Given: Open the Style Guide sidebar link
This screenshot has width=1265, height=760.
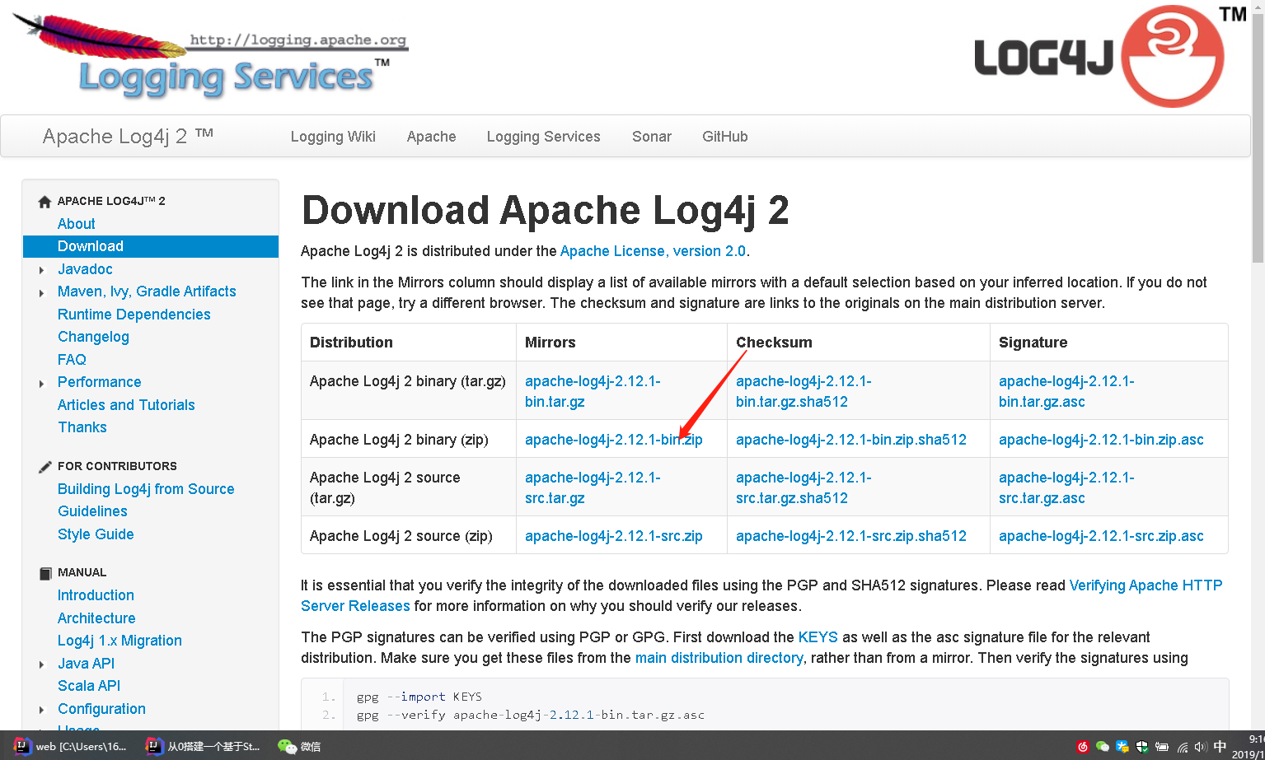Looking at the screenshot, I should [96, 534].
